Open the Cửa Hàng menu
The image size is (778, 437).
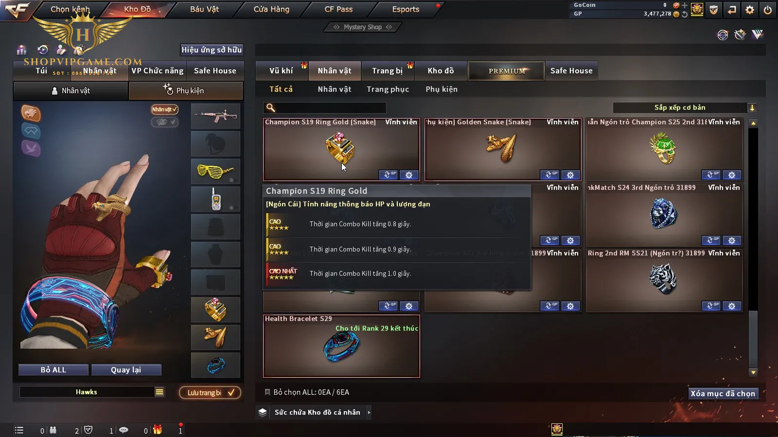pyautogui.click(x=271, y=9)
